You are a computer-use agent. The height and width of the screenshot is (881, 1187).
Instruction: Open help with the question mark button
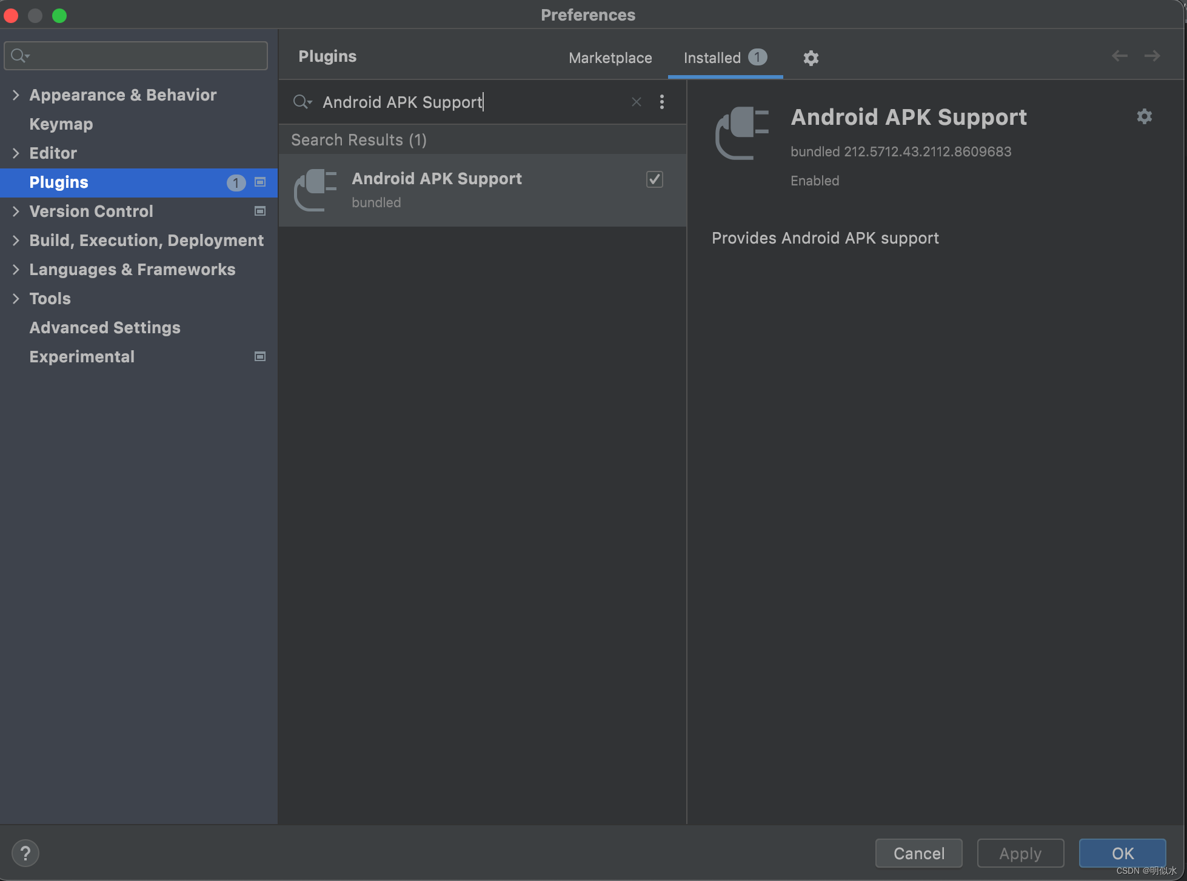pos(25,853)
